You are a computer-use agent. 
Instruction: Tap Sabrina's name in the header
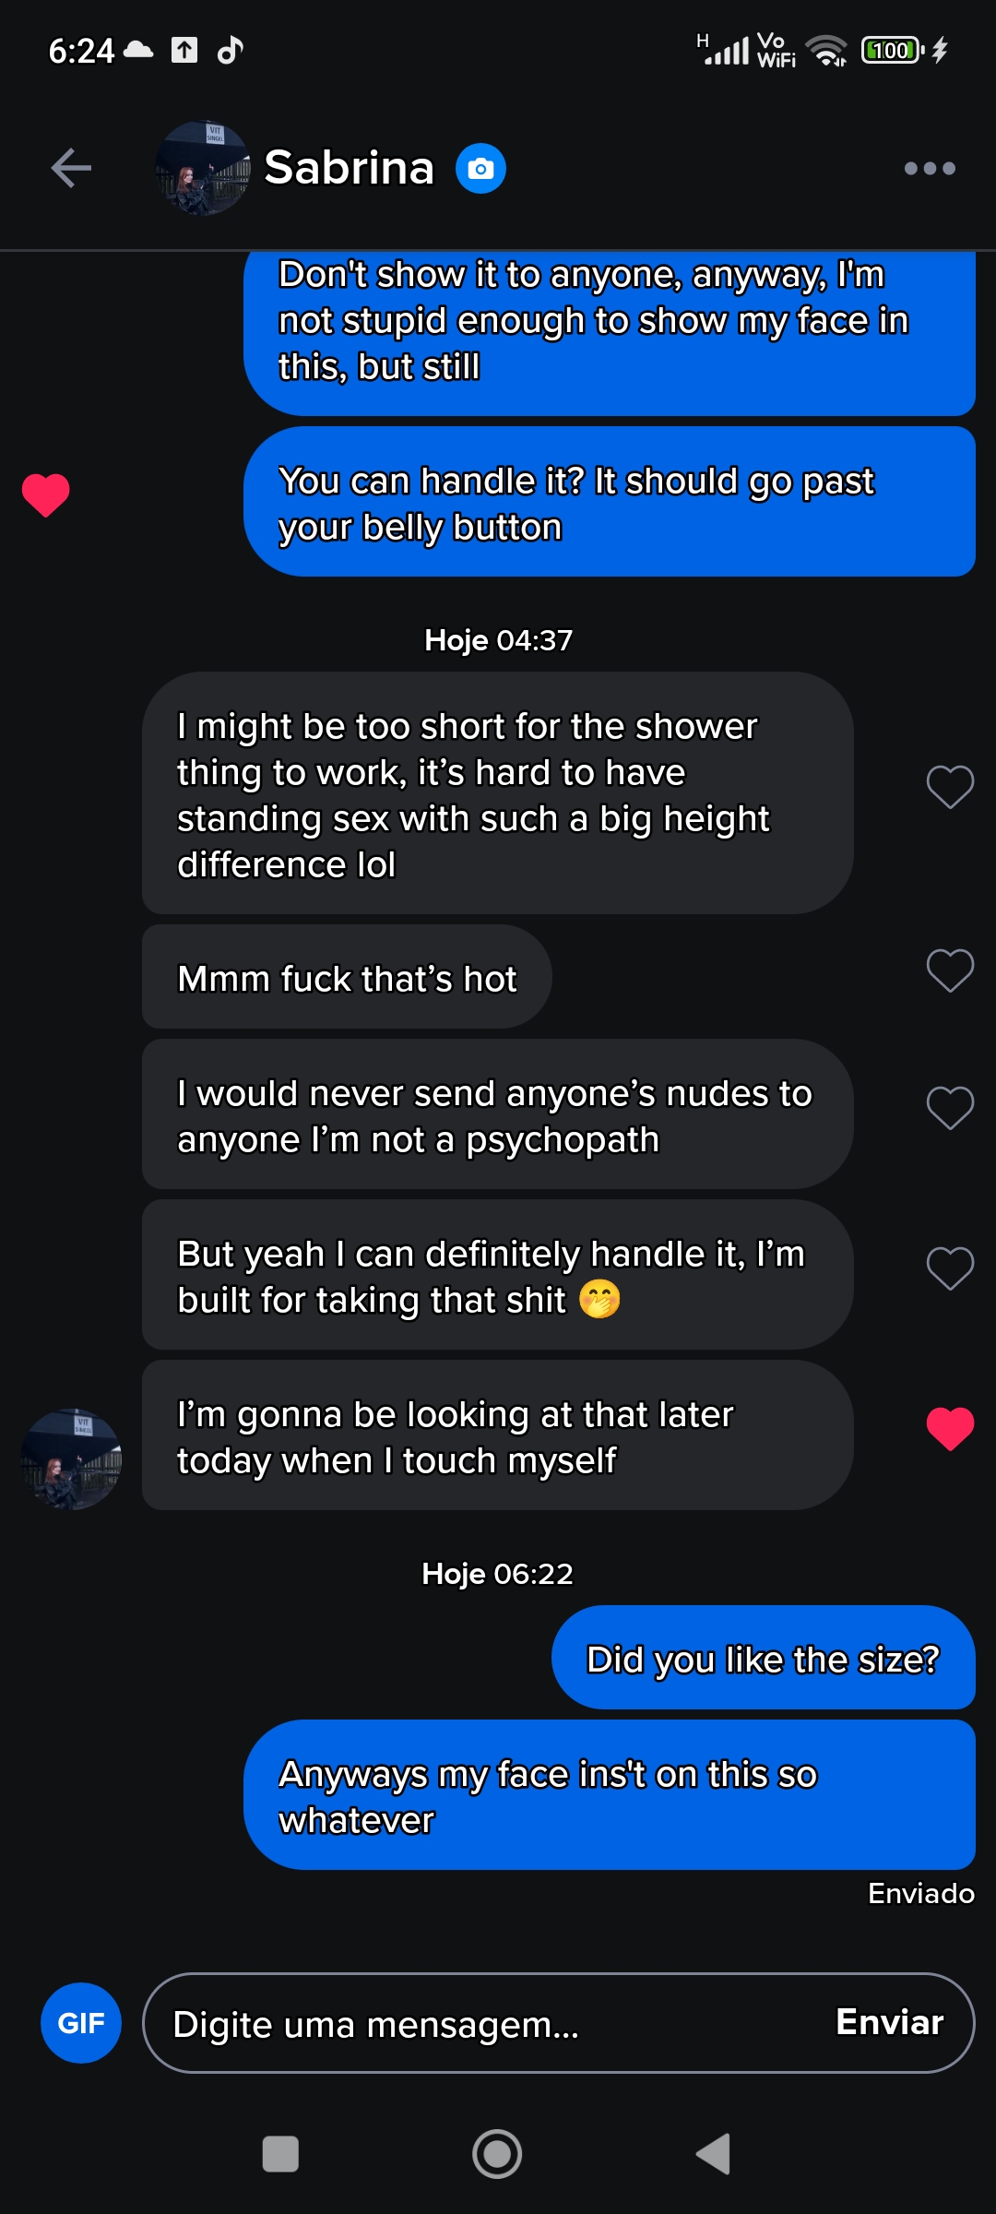(349, 168)
